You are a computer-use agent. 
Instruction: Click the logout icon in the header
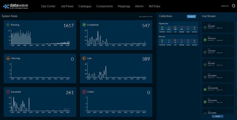pyautogui.click(x=234, y=6)
